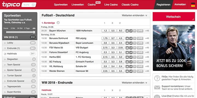Select the 24 Std time filter
This screenshot has width=197, height=98.
20,28
